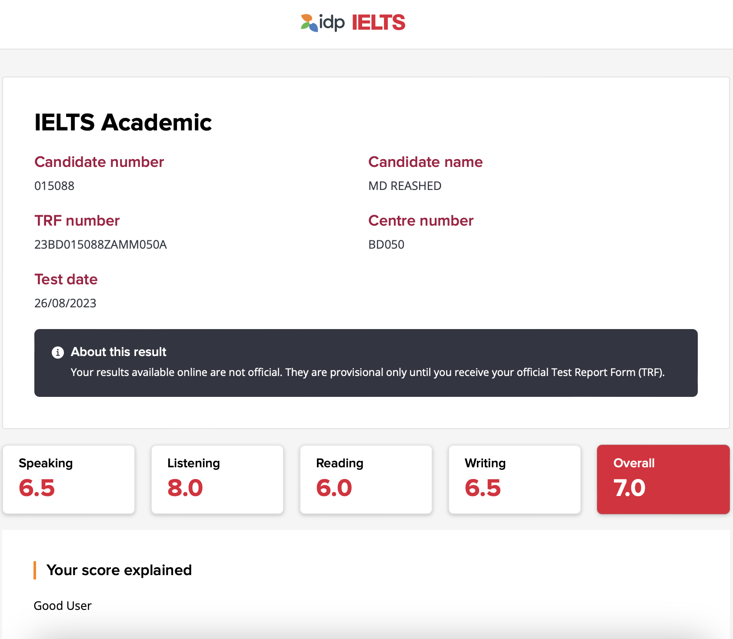The width and height of the screenshot is (733, 639).
Task: Click the candidate name MD REASHED
Action: pos(405,186)
